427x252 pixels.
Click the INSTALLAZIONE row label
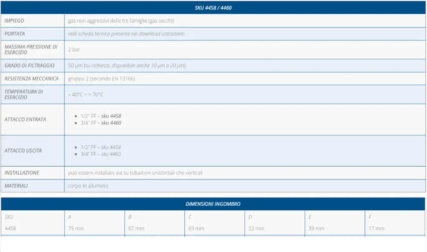pyautogui.click(x=22, y=173)
